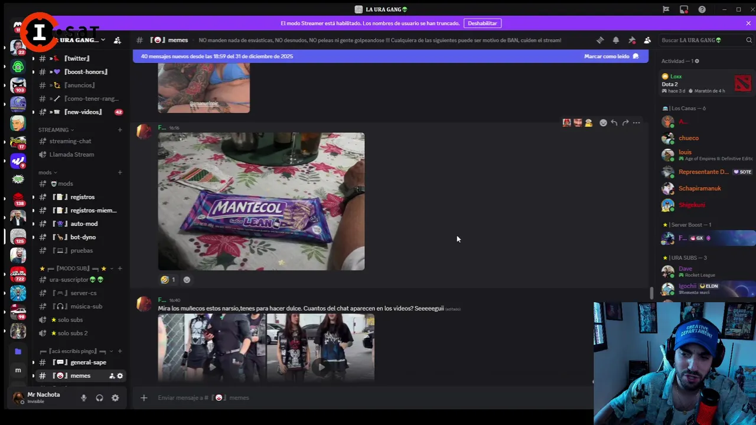This screenshot has width=756, height=425.
Task: Open the attachment plus button in message bar
Action: tap(144, 398)
